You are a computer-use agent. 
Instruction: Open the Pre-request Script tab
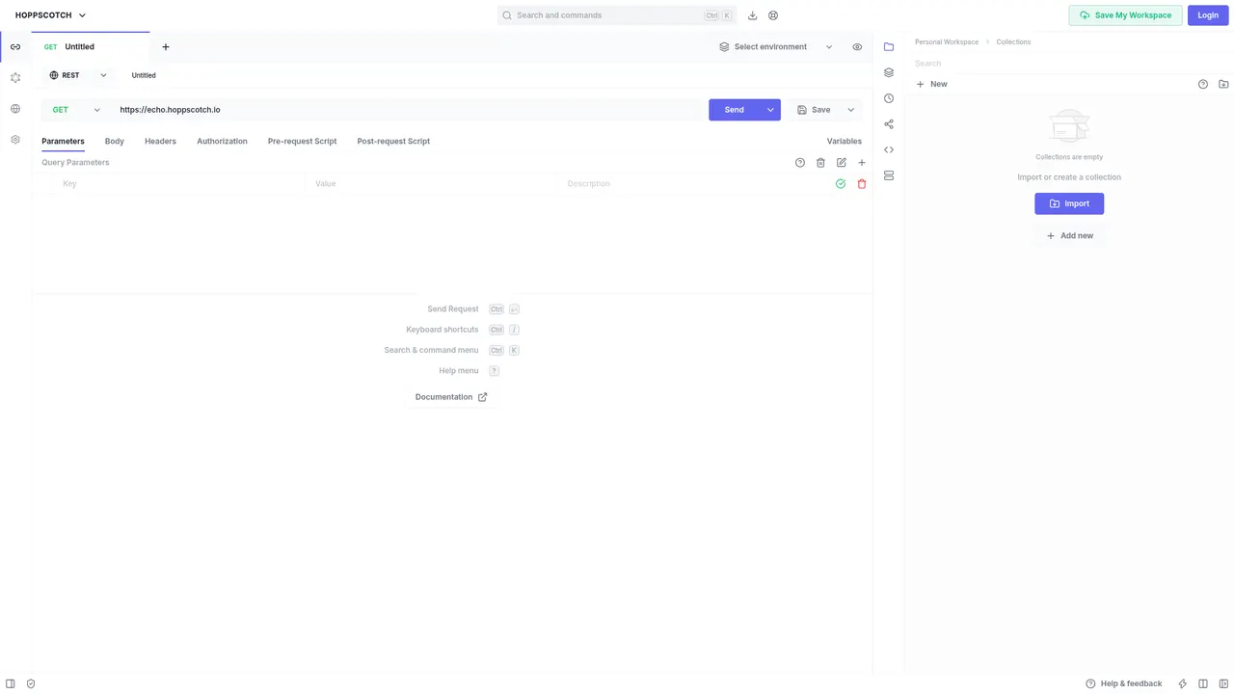(303, 142)
